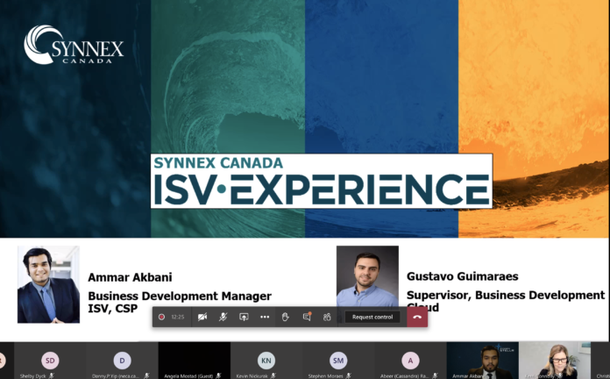The image size is (610, 379).
Task: Open share content tray
Action: pos(244,317)
